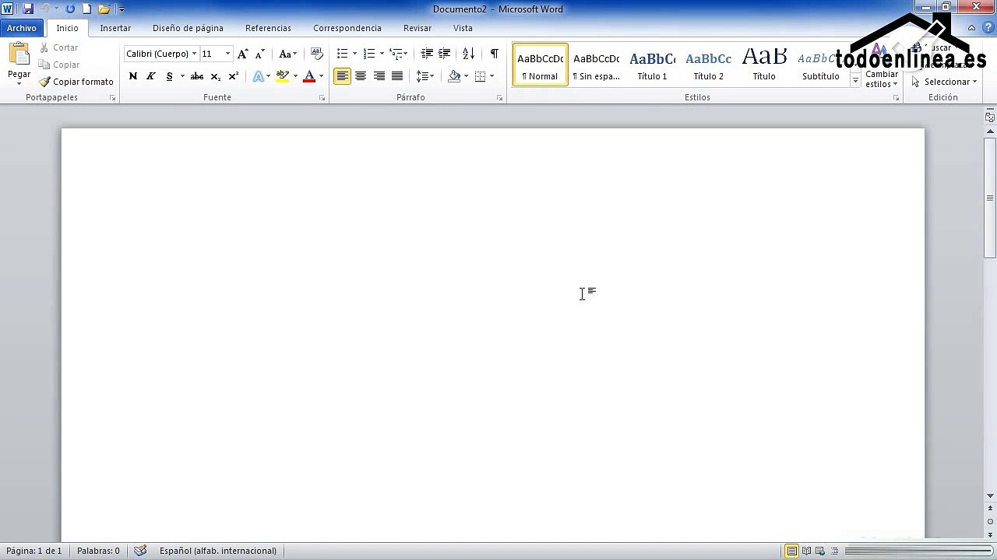Increase paragraph indent
This screenshot has height=560, width=997.
(445, 54)
